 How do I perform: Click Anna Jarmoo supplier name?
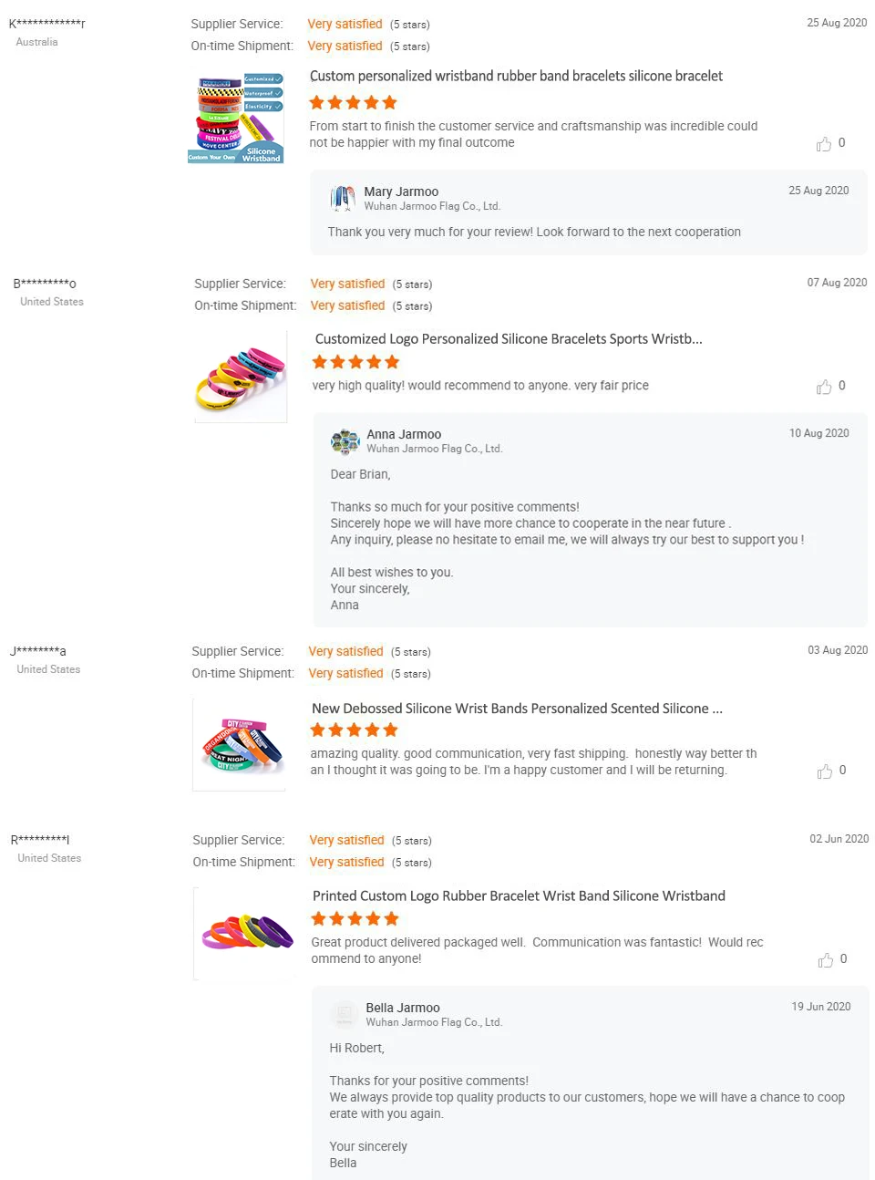click(404, 434)
